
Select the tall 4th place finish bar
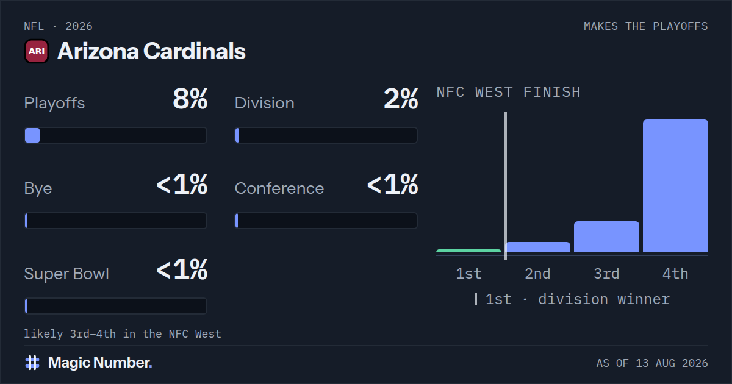pos(675,186)
